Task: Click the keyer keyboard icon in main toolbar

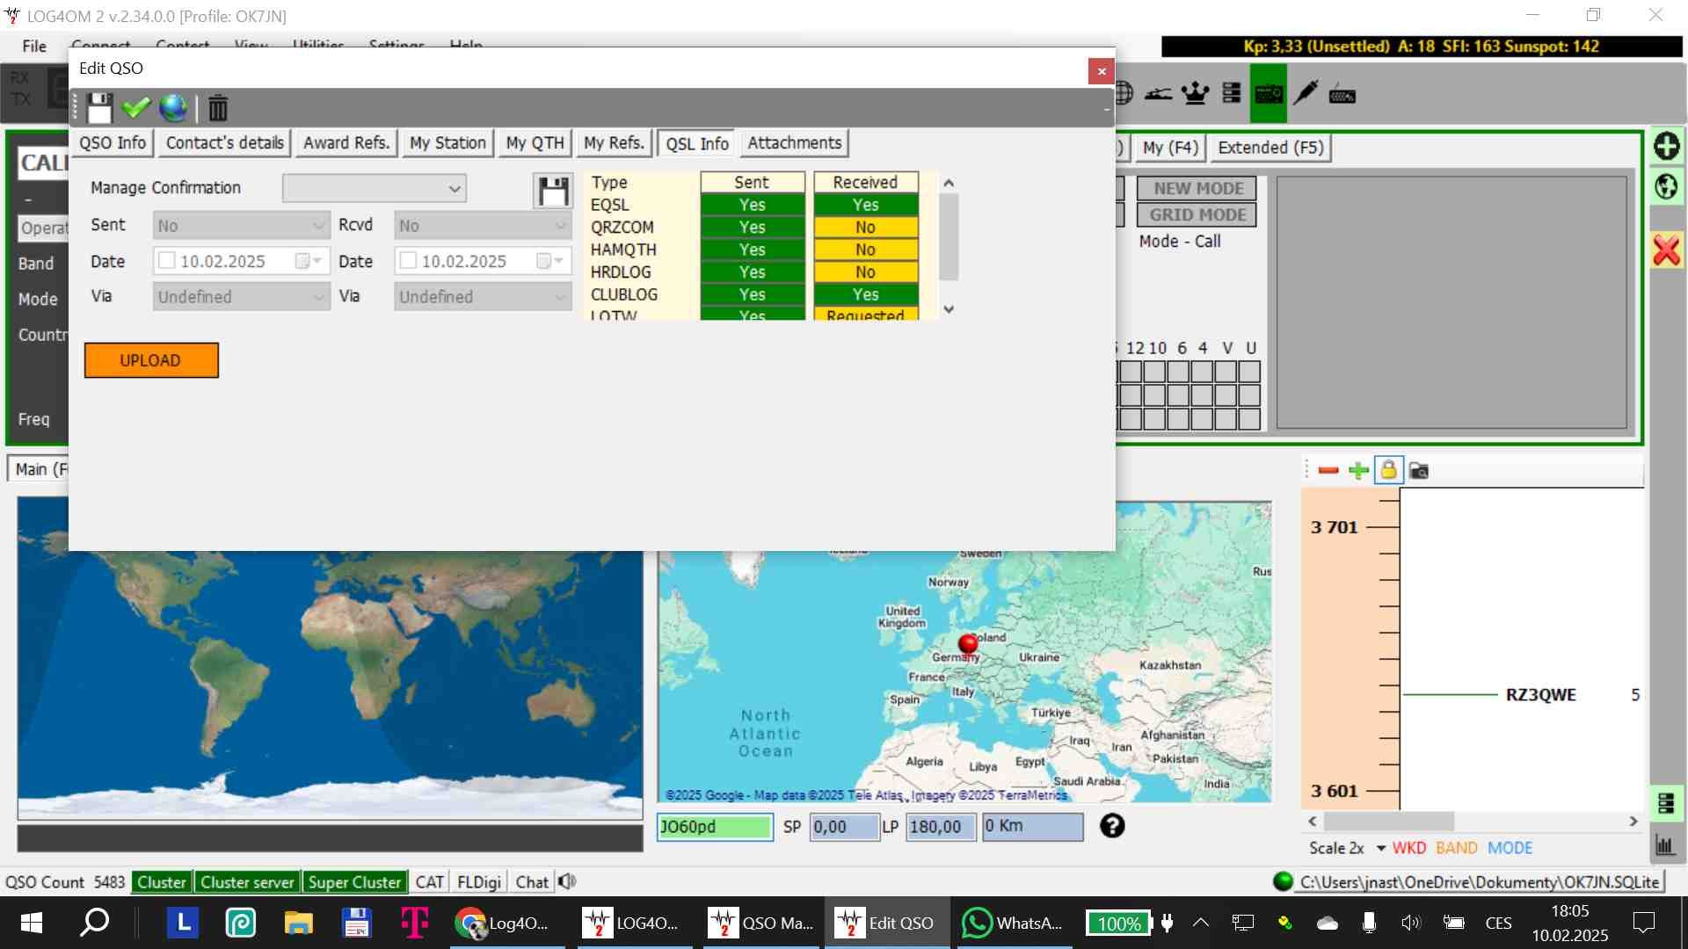Action: click(1342, 94)
